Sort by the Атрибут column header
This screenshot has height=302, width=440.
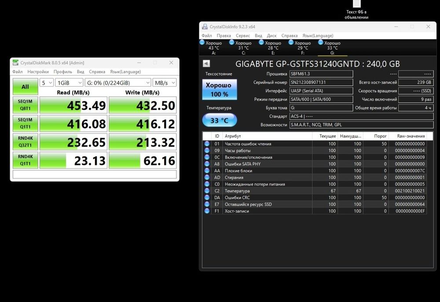[x=267, y=136]
